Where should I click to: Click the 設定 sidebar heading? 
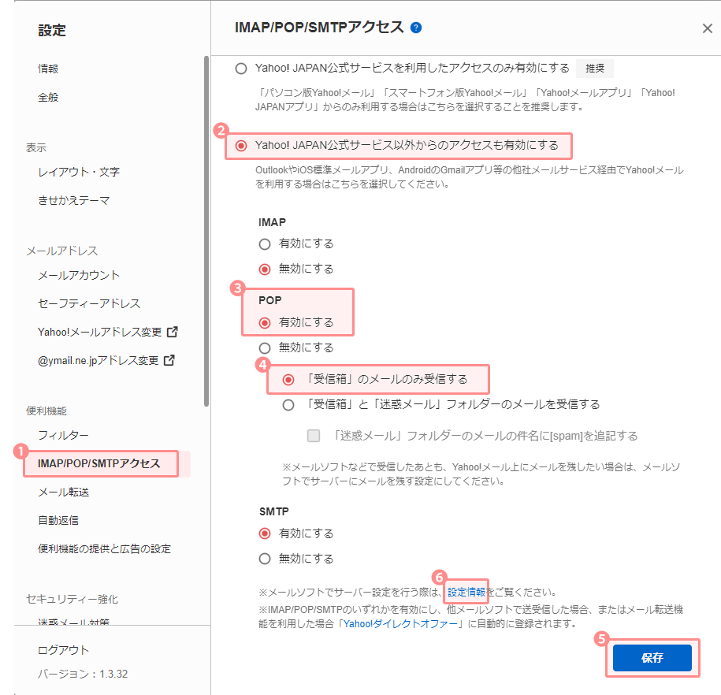coord(52,31)
